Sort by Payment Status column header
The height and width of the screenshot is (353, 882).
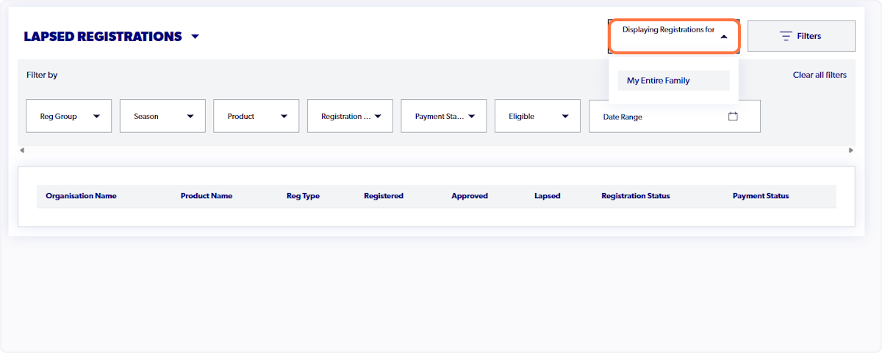coord(761,196)
